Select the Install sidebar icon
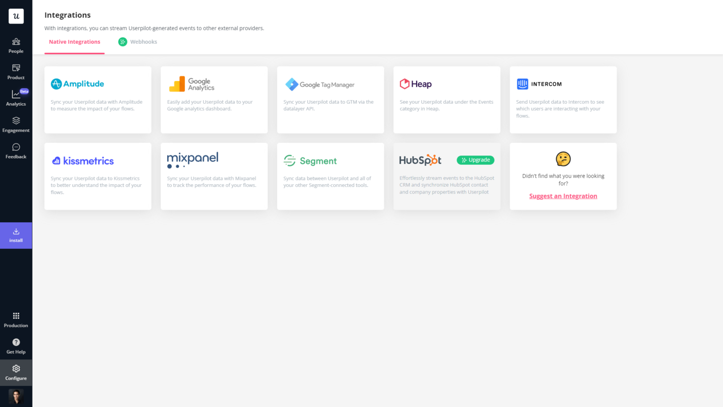 [x=16, y=235]
